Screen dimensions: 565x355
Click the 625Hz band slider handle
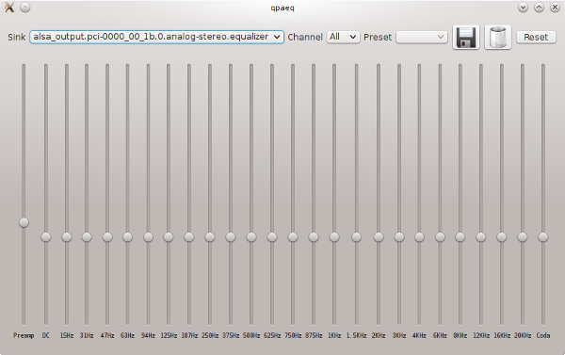(x=272, y=237)
